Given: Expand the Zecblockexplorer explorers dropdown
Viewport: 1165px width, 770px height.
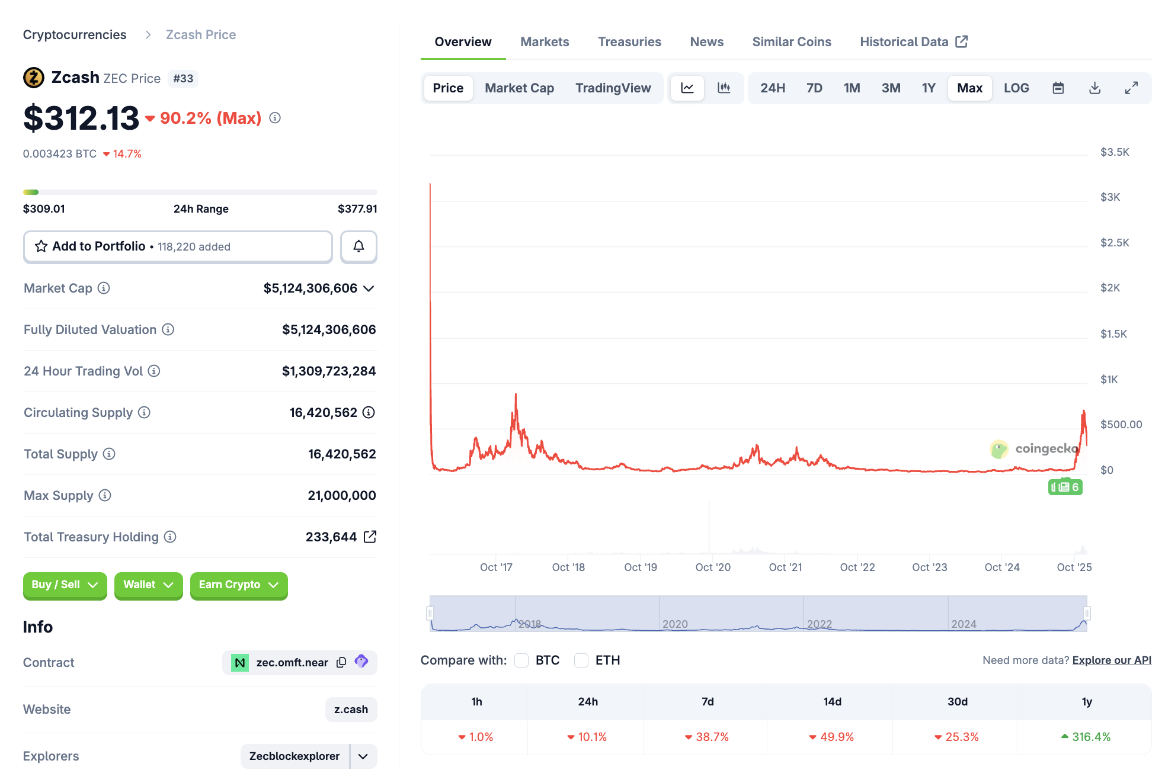Looking at the screenshot, I should (363, 756).
